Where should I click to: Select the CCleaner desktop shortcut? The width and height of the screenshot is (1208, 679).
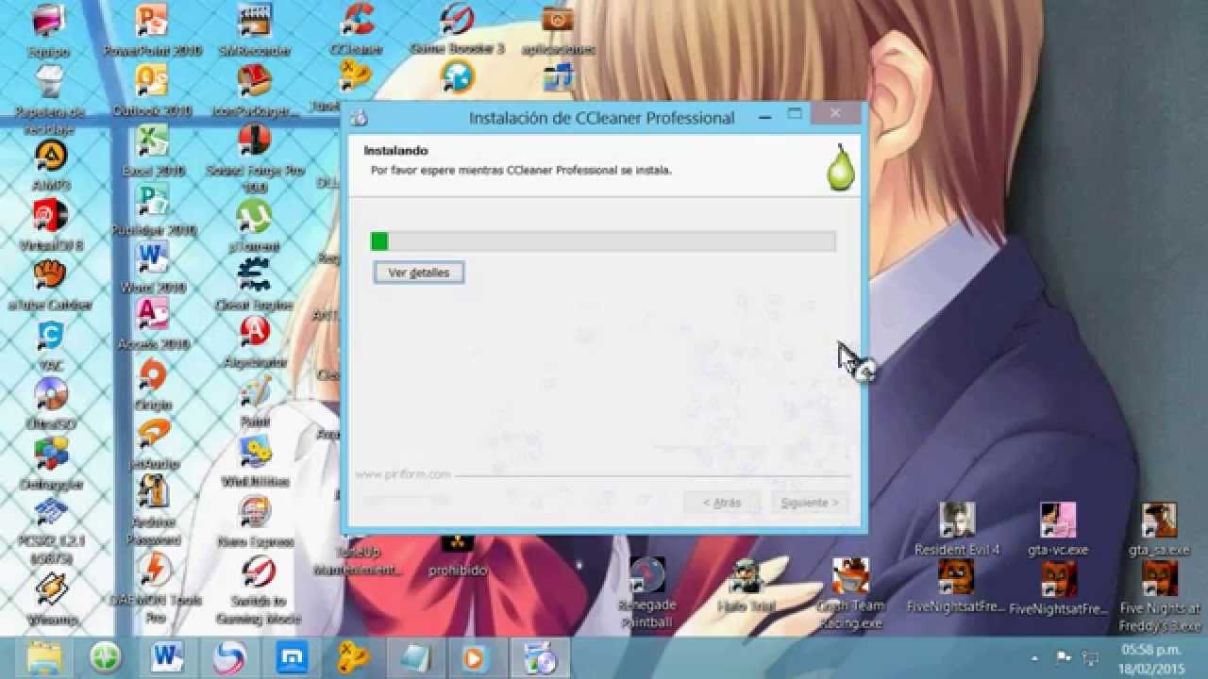(x=357, y=30)
